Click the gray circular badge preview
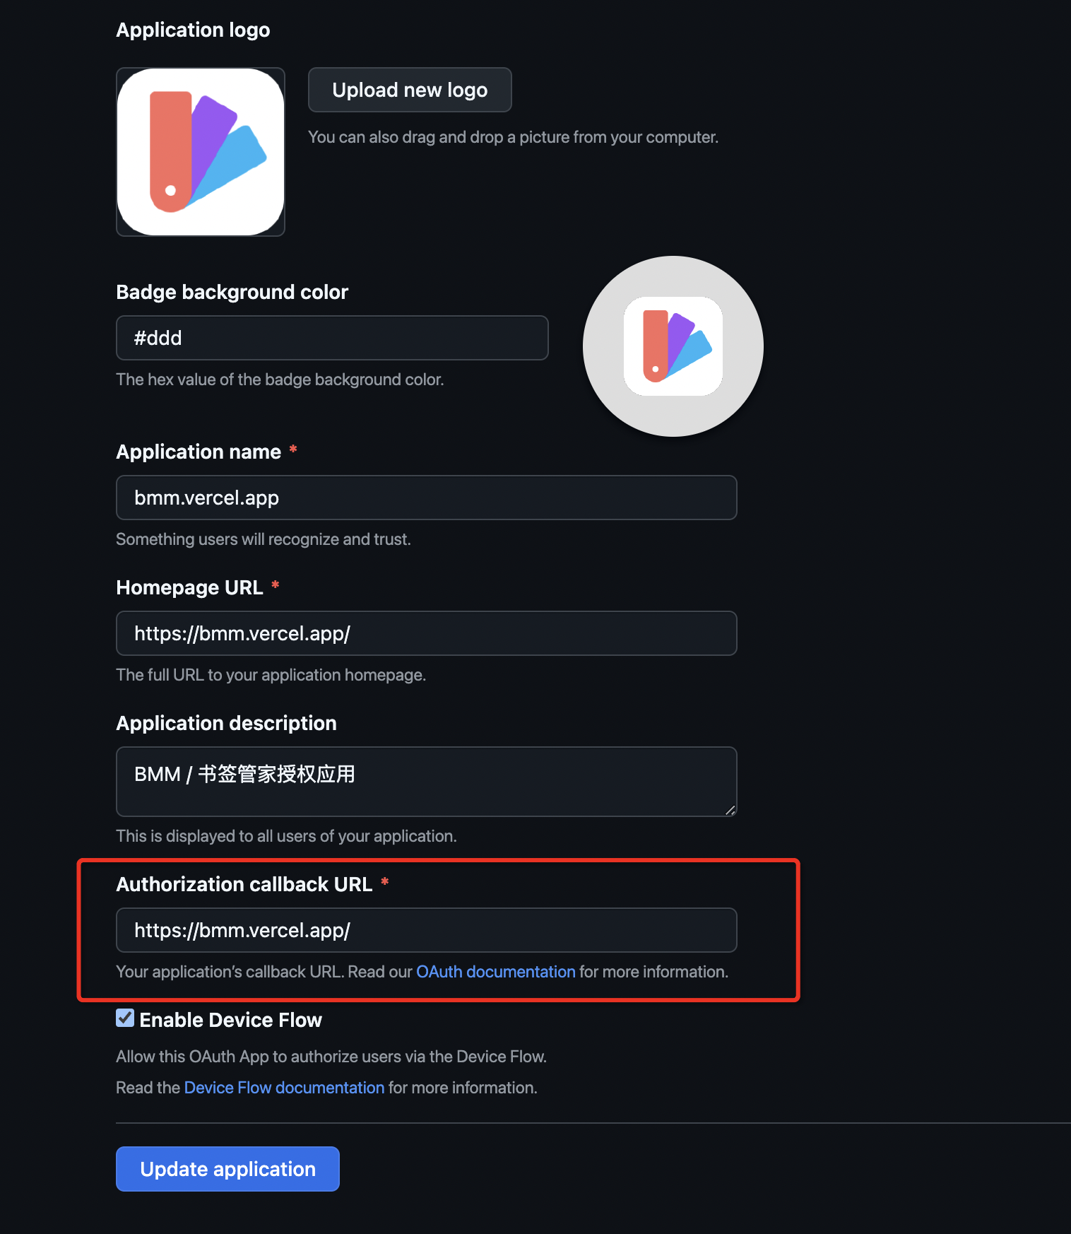1071x1234 pixels. point(673,346)
